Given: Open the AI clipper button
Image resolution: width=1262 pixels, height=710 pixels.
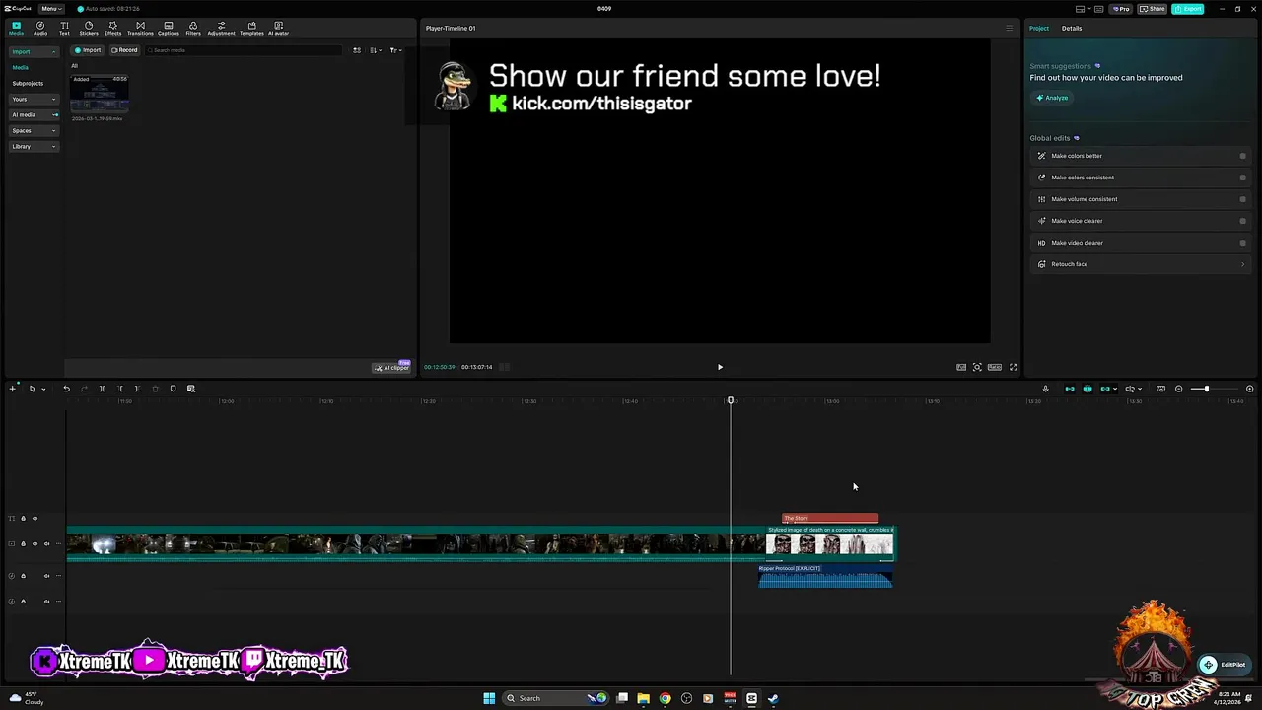Looking at the screenshot, I should click(391, 367).
